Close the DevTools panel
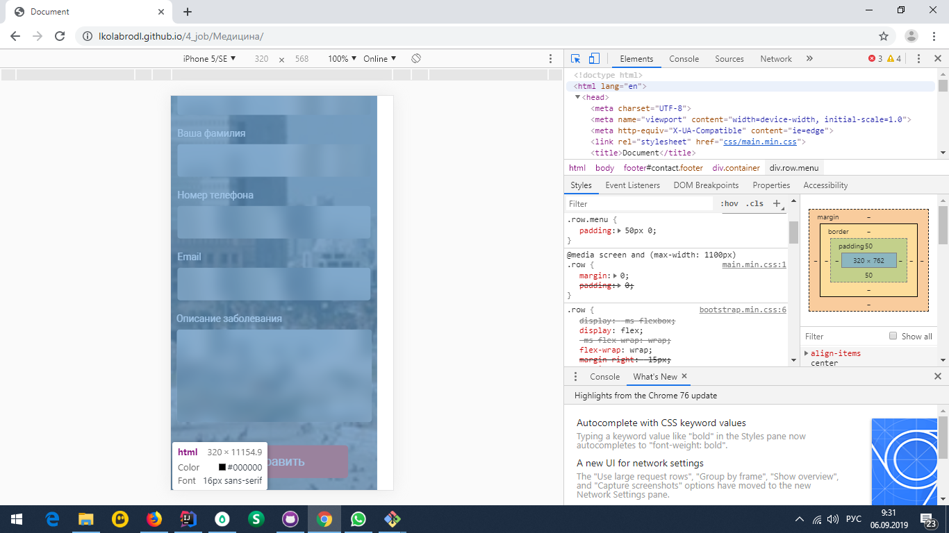This screenshot has height=533, width=949. click(x=938, y=59)
